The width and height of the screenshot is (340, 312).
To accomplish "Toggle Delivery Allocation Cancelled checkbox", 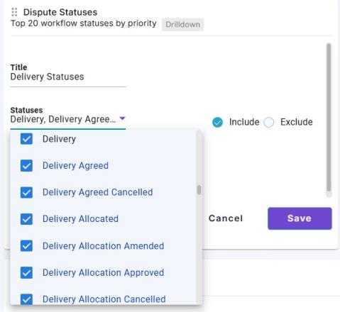I will pyautogui.click(x=26, y=299).
